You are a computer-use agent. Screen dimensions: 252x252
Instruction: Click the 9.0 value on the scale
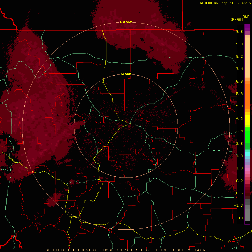click(x=239, y=44)
